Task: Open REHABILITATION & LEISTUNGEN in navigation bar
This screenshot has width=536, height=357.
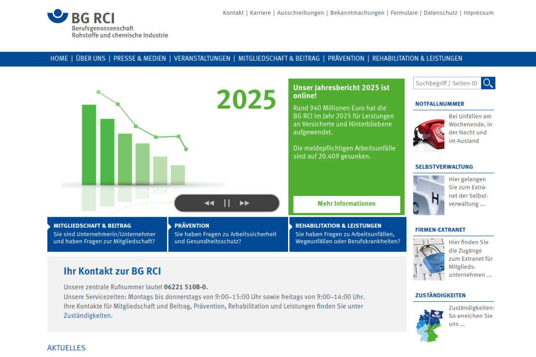Action: tap(417, 59)
